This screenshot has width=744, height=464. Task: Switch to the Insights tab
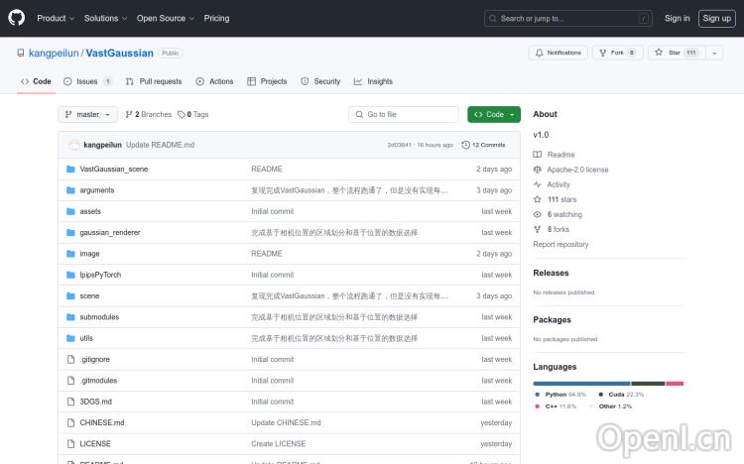[373, 81]
